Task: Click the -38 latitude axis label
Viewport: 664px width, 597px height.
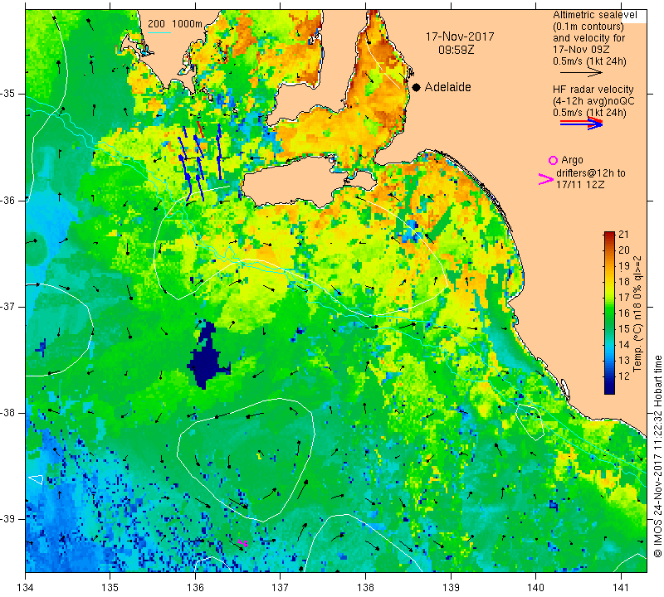Action: pos(7,413)
